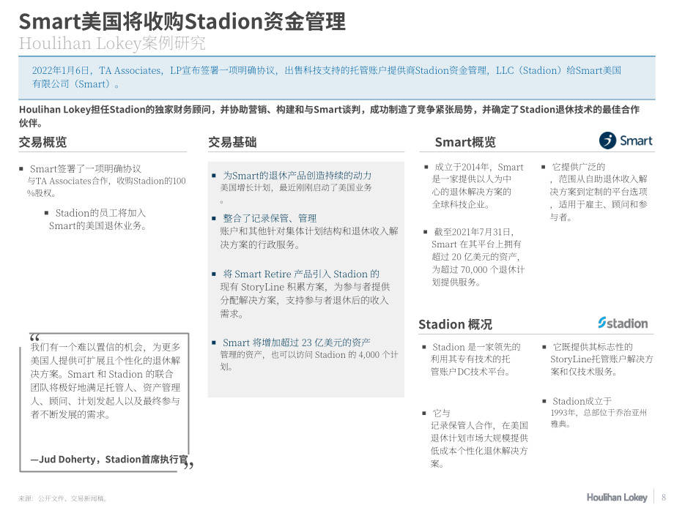Select the bullet 'Smart签署了一项明确协议'
The width and height of the screenshot is (674, 505).
pyautogui.click(x=86, y=169)
